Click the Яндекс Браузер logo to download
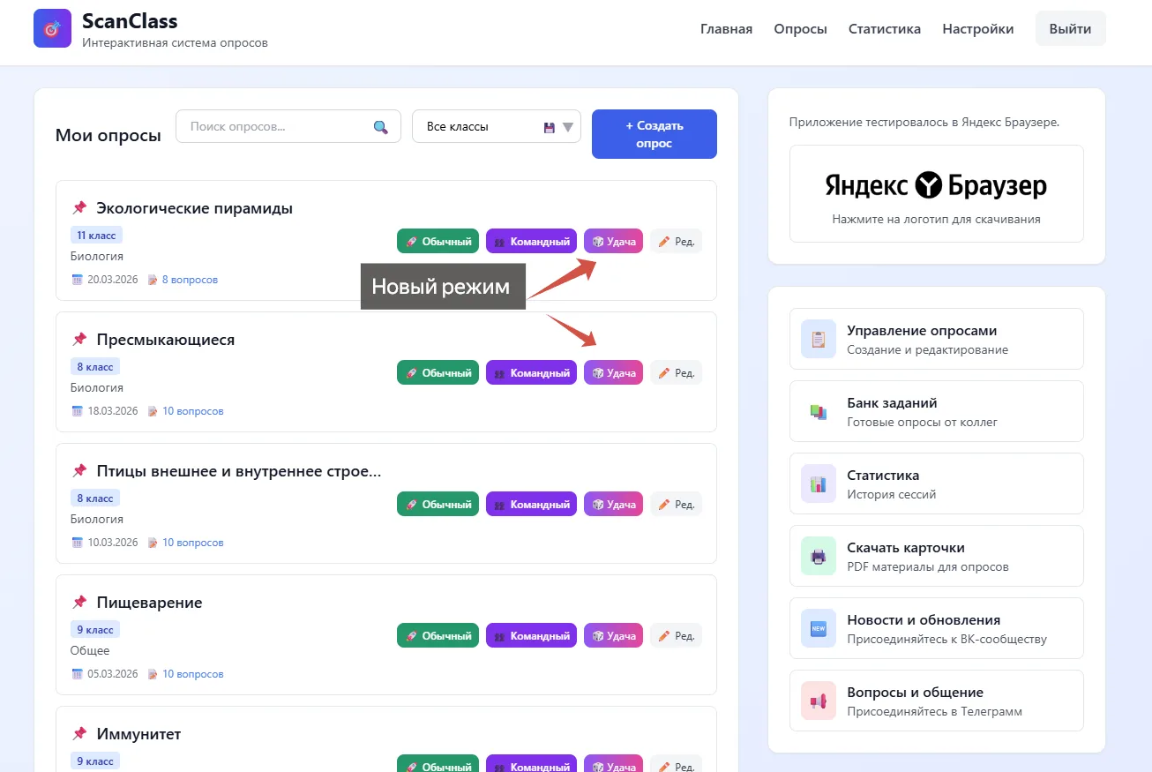The height and width of the screenshot is (772, 1152). point(936,185)
